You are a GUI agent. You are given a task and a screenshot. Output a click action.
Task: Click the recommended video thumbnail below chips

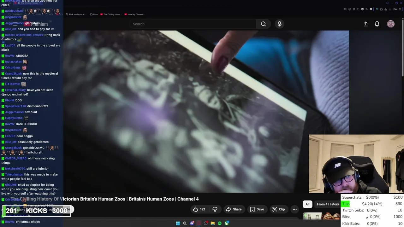(x=321, y=216)
